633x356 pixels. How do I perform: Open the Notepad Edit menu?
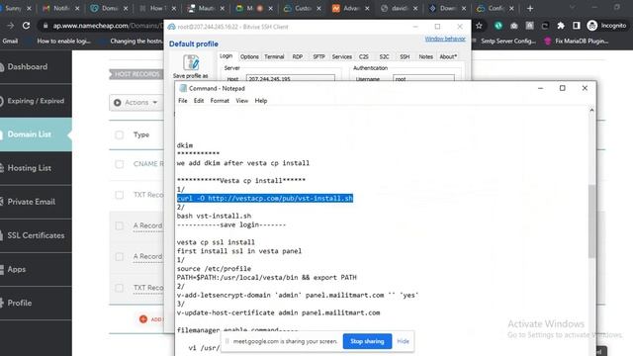pos(199,101)
